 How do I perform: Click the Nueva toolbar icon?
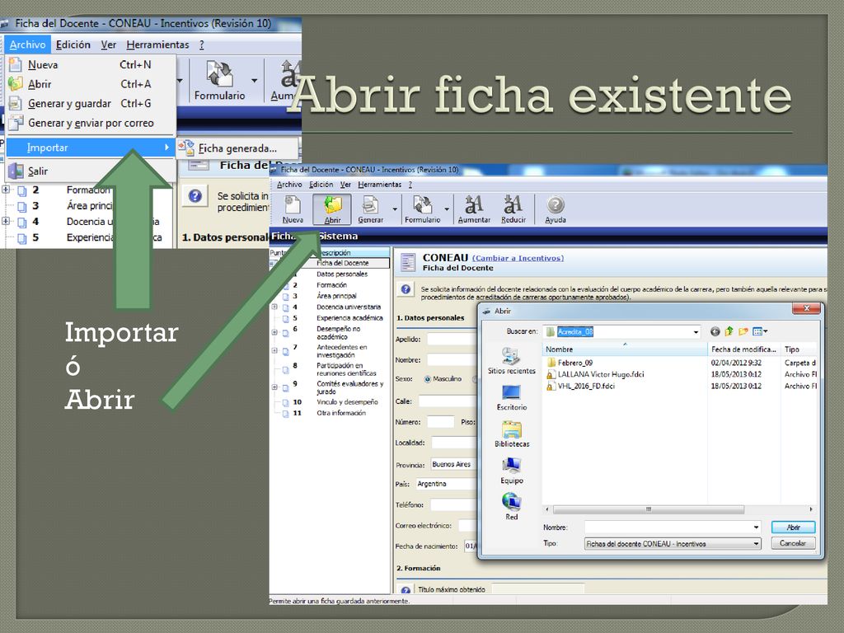point(293,209)
